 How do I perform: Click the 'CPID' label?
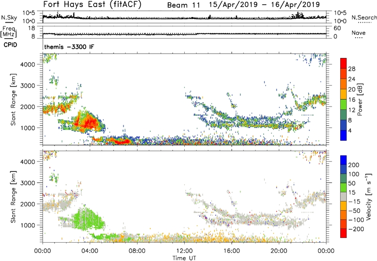[x=10, y=45]
